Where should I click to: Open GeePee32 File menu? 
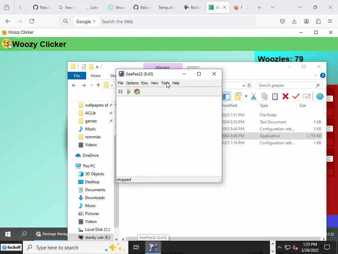(x=120, y=83)
